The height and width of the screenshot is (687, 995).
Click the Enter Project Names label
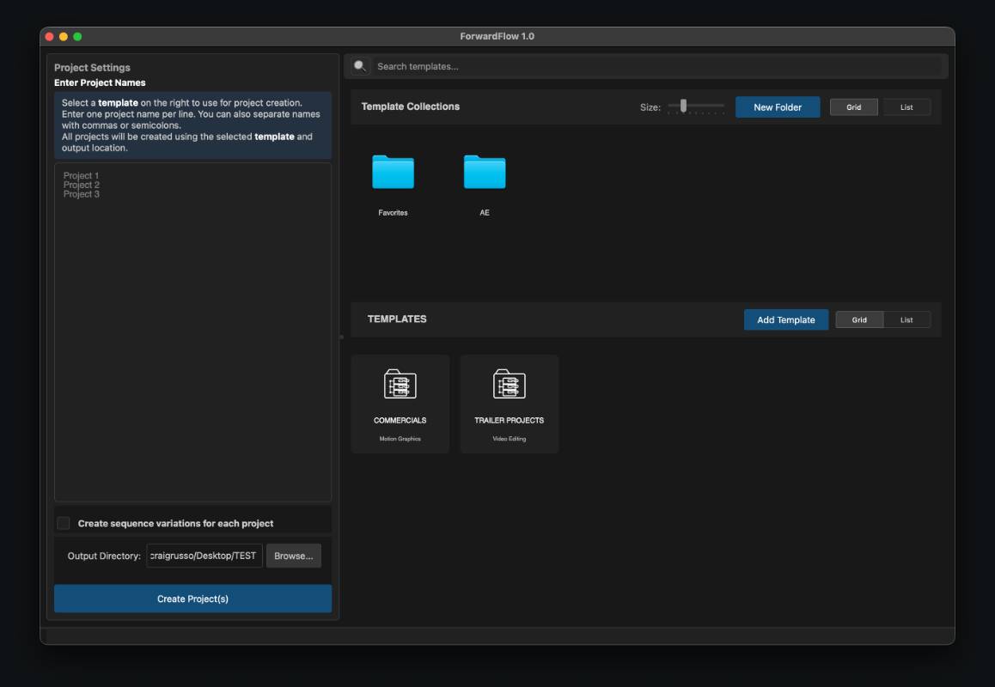100,82
